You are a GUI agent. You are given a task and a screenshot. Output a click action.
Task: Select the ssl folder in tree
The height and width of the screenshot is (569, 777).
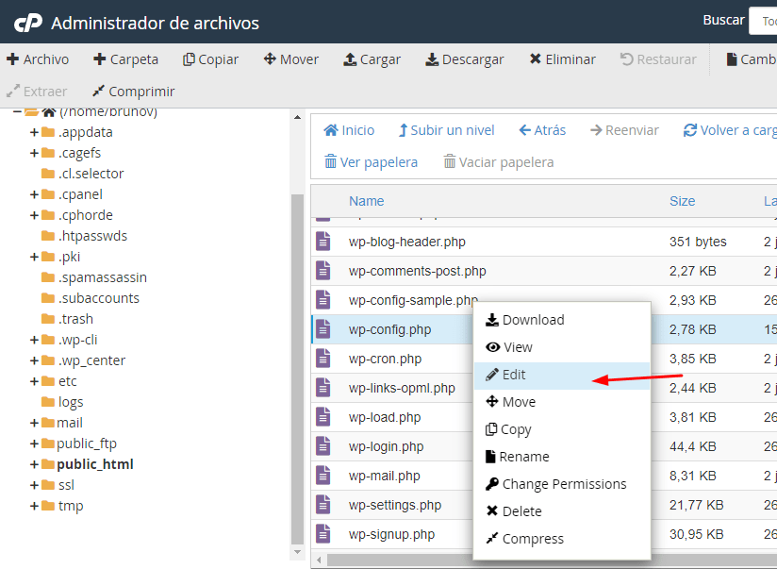[x=66, y=485]
